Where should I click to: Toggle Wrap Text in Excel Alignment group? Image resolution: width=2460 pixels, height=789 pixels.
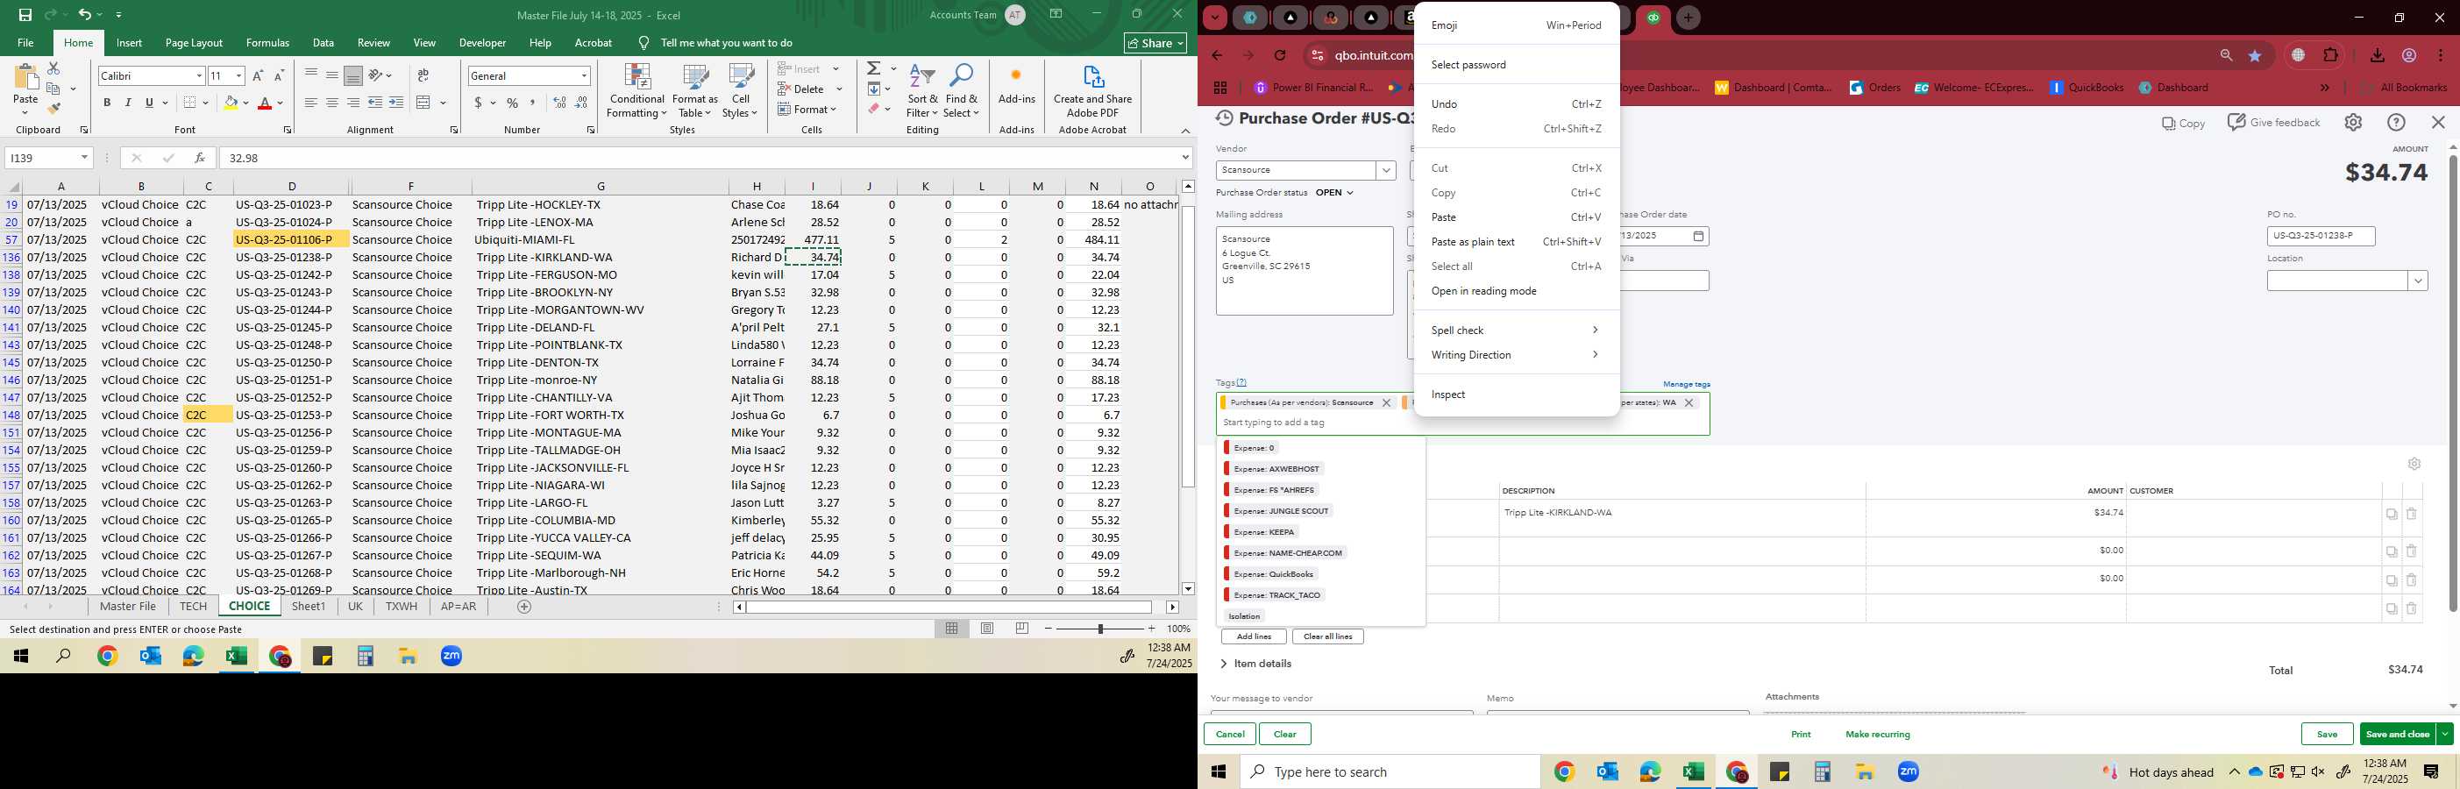(x=423, y=75)
